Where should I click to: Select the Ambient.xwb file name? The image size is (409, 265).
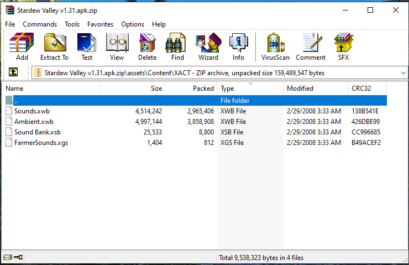pyautogui.click(x=34, y=122)
